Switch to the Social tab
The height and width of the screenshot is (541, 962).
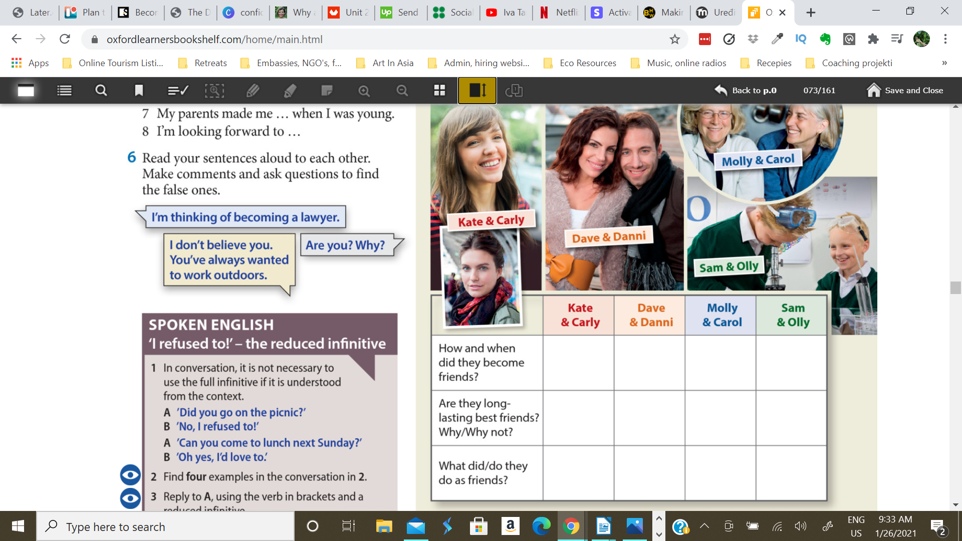453,13
